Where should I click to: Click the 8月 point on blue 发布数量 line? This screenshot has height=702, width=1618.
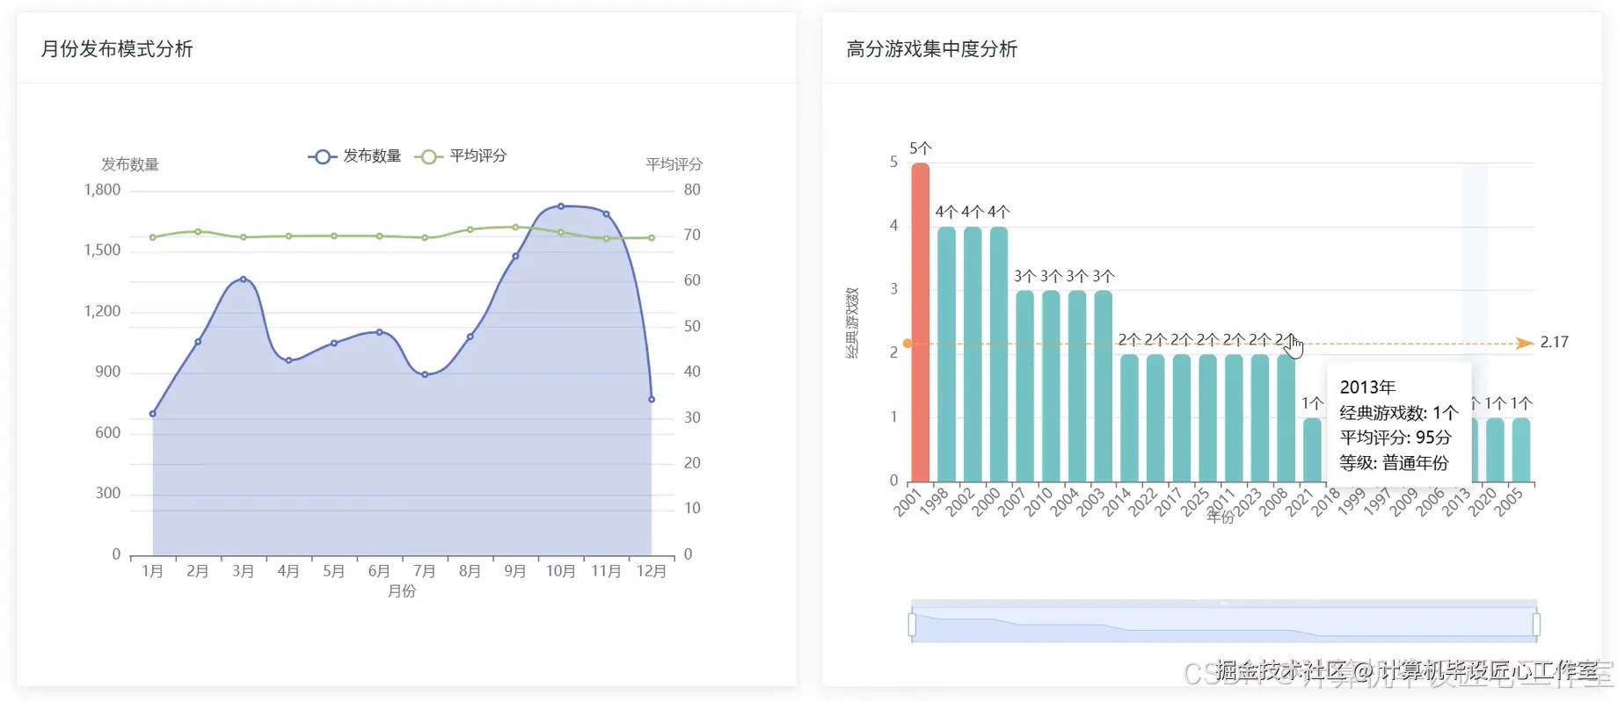coord(470,337)
